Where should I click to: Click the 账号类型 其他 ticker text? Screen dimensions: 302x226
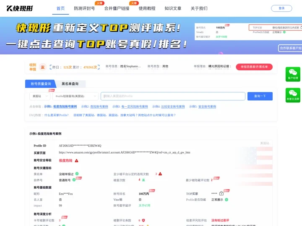(158, 66)
